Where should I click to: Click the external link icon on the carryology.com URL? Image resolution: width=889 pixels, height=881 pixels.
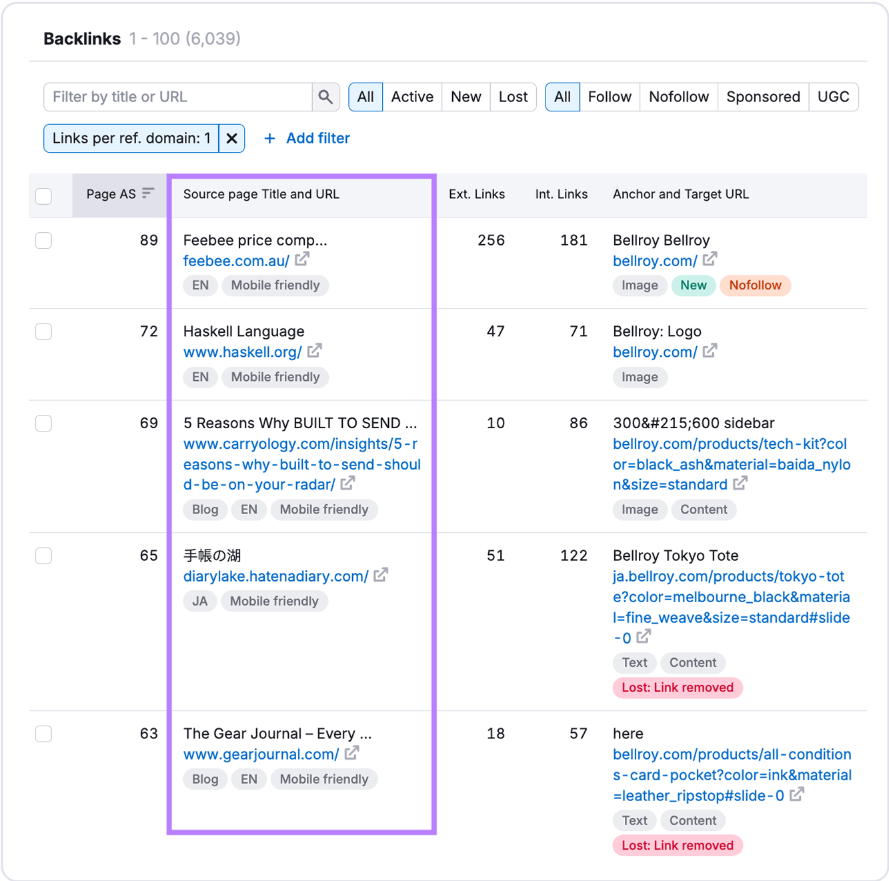[x=347, y=485]
